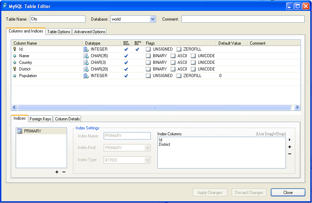
Task: Click the primary key icon beside Id column
Action: [14, 49]
